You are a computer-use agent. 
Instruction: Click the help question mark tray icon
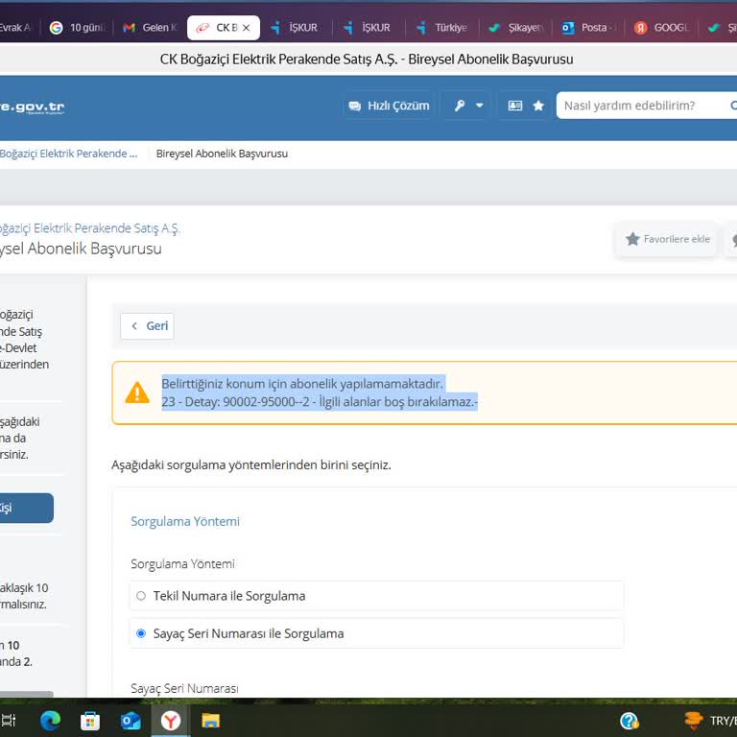629,721
